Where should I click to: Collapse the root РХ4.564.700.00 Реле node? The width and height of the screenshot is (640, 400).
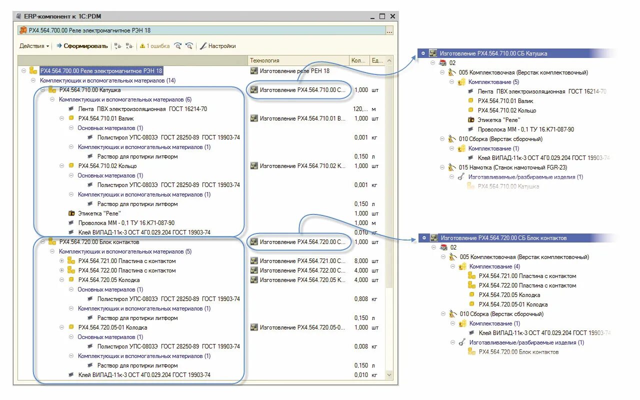[x=23, y=71]
